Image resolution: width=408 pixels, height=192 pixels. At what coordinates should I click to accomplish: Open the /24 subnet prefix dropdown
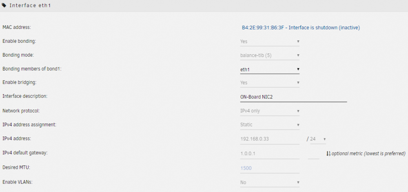(318, 139)
